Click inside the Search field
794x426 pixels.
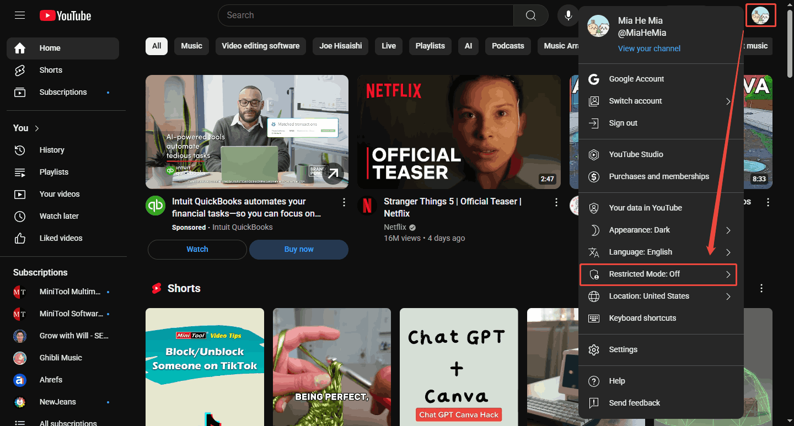click(x=366, y=15)
